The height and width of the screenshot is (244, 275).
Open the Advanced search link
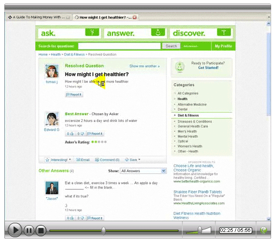pyautogui.click(x=191, y=46)
